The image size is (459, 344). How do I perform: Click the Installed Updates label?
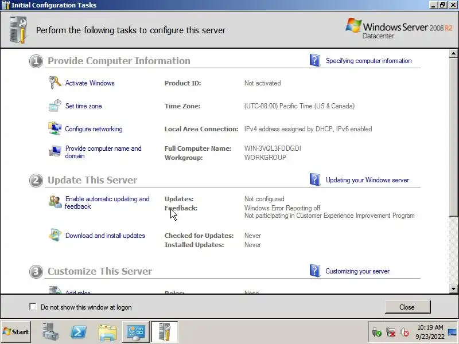coord(194,245)
